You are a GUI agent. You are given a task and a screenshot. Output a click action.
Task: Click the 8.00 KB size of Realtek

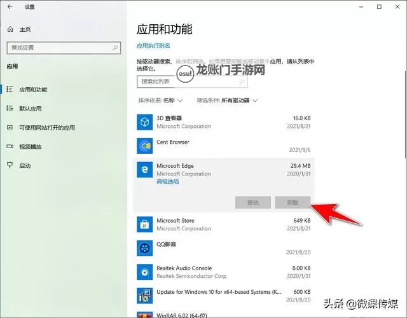click(x=301, y=268)
